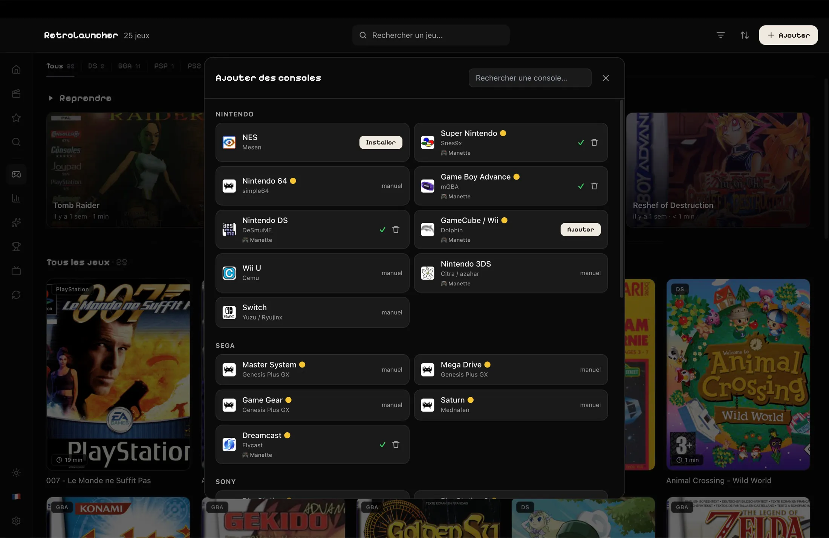Click manuel for Game Gear
Image resolution: width=829 pixels, height=538 pixels.
tap(392, 405)
